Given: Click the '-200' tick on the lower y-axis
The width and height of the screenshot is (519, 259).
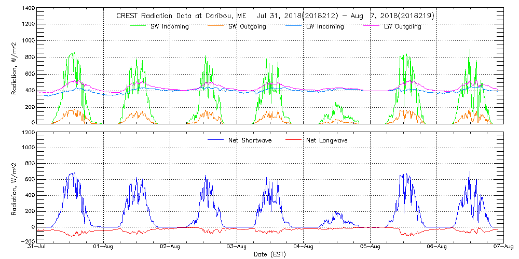Looking at the screenshot, I should (x=28, y=242).
